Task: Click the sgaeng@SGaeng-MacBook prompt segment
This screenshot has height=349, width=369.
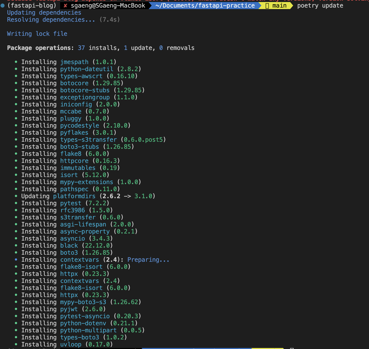Action: tap(108, 6)
